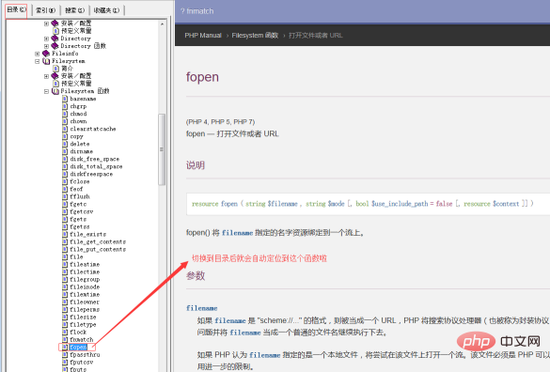
Task: Click the page icon of disk_free_space
Action: pos(65,159)
